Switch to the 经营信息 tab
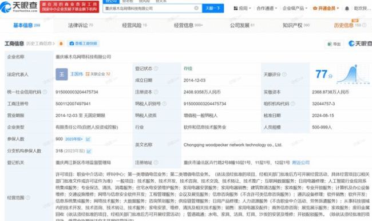Viewport: 372px width, 221px height. (x=188, y=25)
